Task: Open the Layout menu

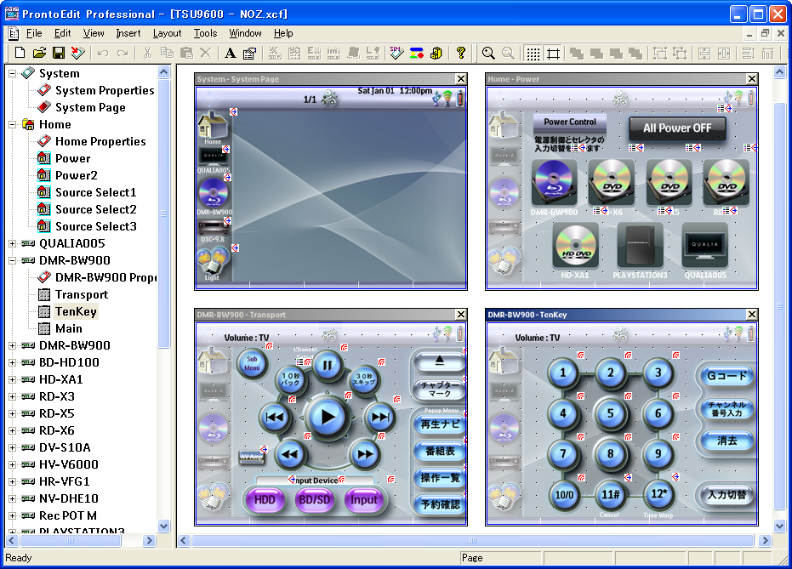Action: pyautogui.click(x=167, y=33)
